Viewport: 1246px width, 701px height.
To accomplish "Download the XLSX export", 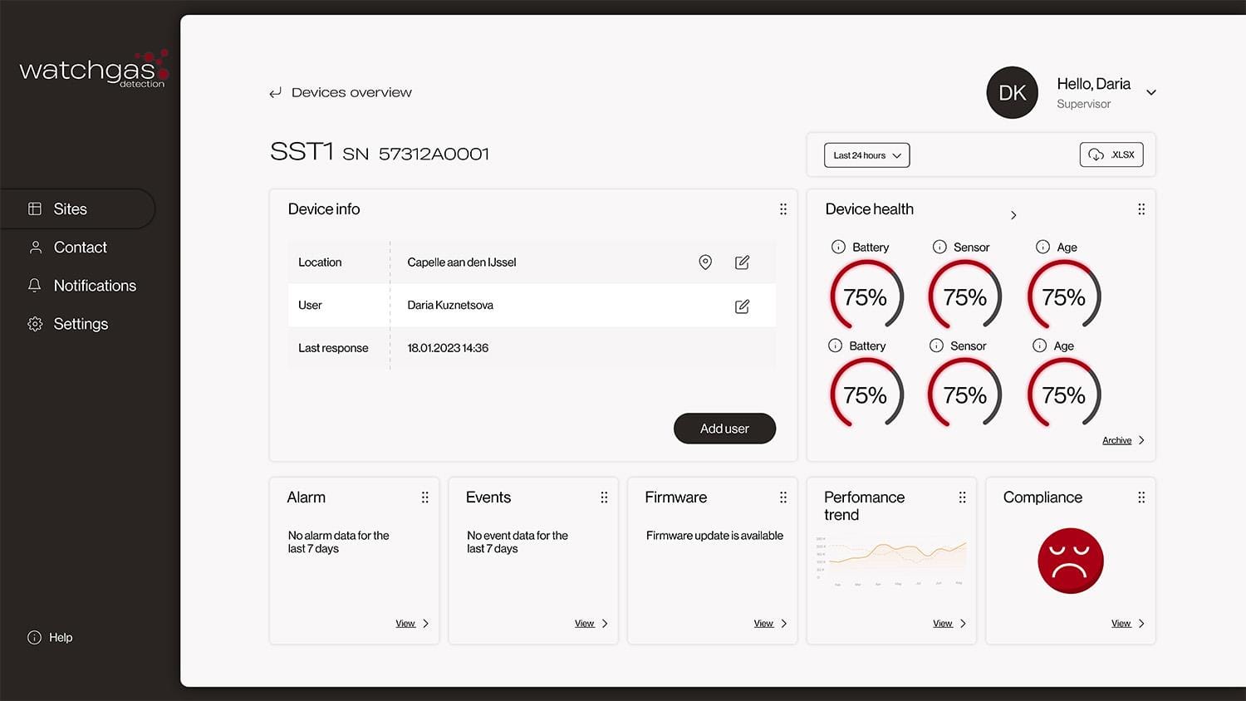I will 1111,154.
